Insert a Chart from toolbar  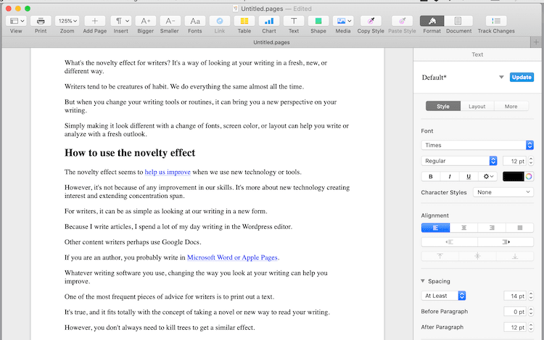pyautogui.click(x=269, y=21)
